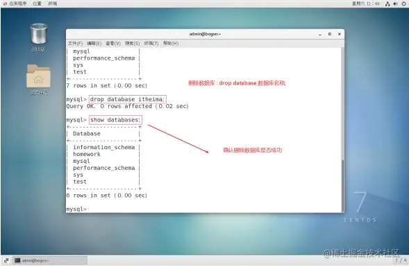Click the show desktop icon in bottom panel
This screenshot has height=267, width=409.
coord(6,260)
